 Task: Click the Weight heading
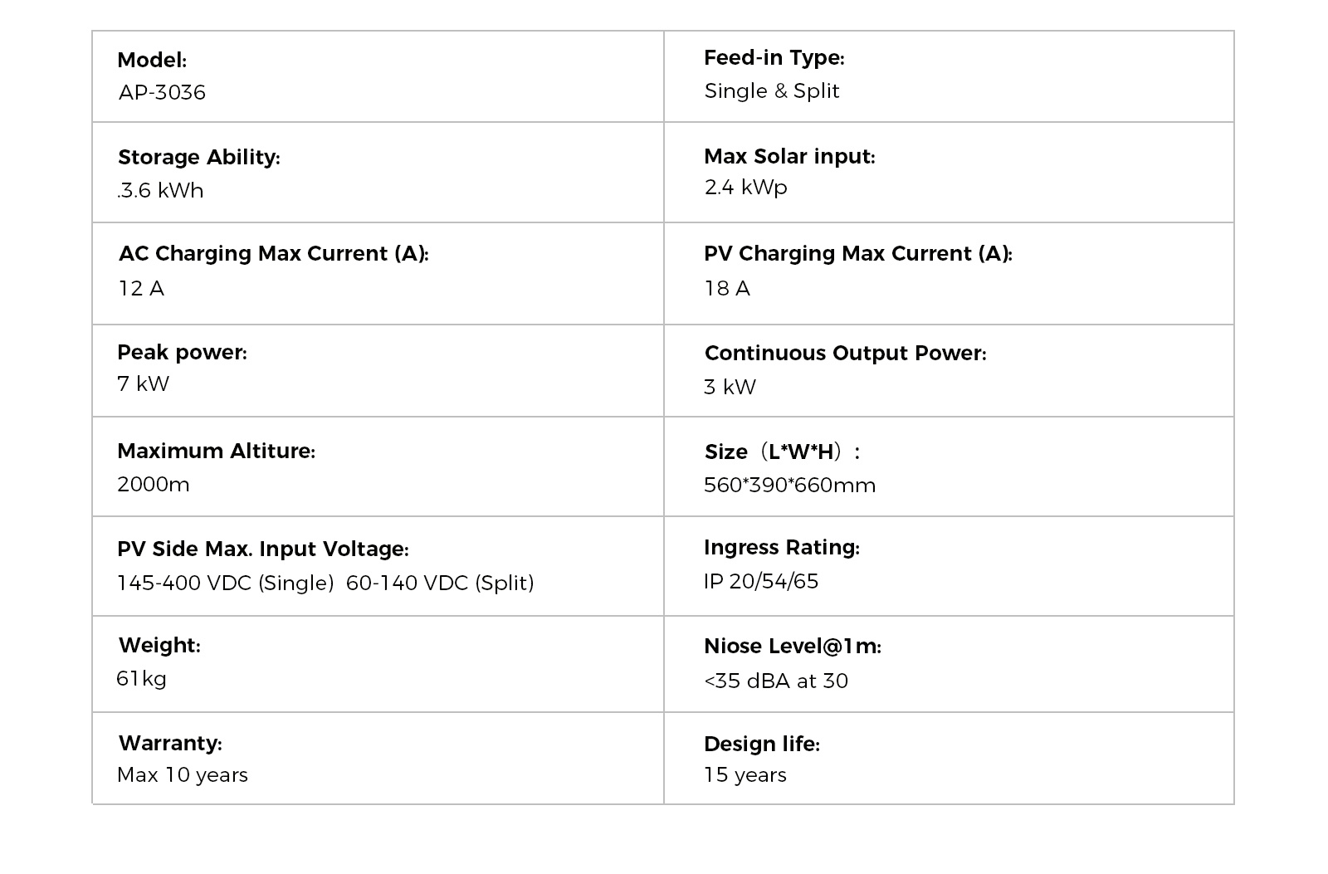[159, 646]
